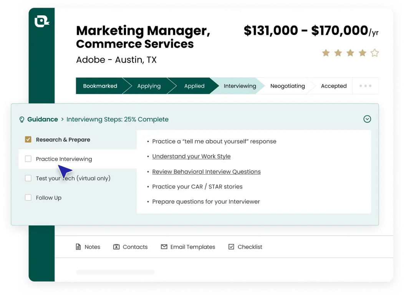Open Review Behavioral Interview Questions link

(206, 172)
